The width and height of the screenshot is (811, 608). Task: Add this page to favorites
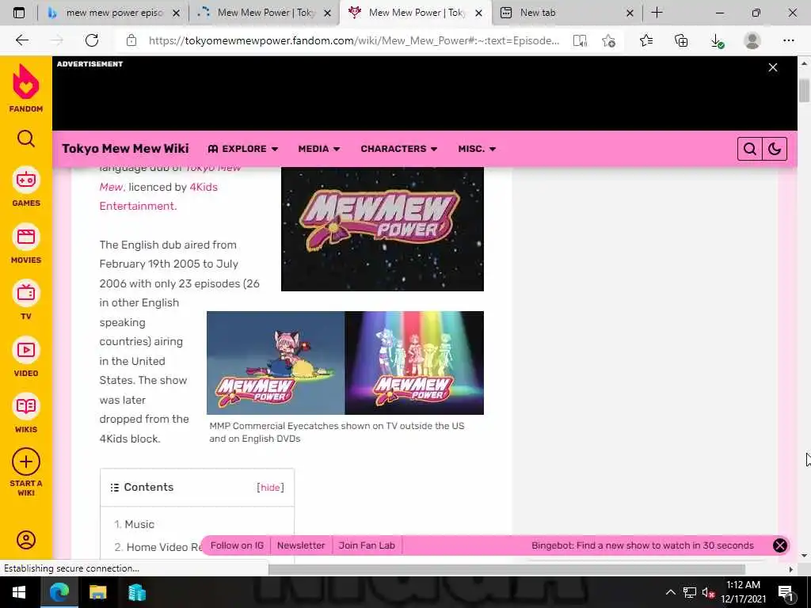609,40
